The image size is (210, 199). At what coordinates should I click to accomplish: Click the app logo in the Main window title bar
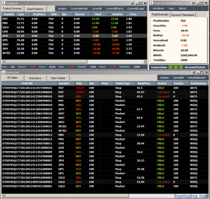(x=151, y=3)
